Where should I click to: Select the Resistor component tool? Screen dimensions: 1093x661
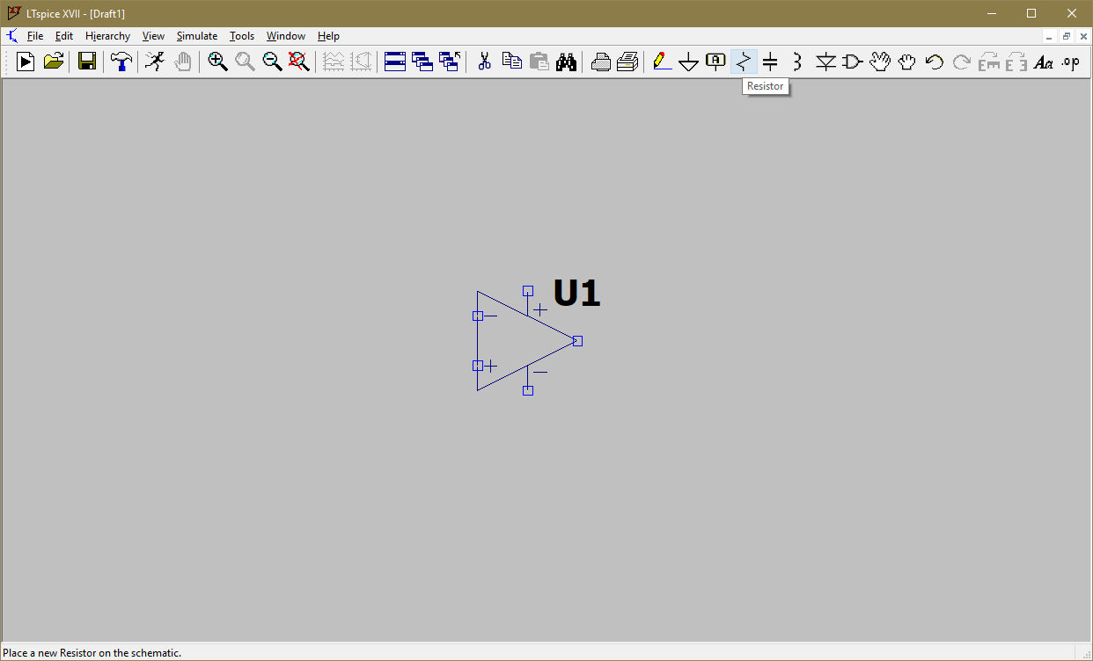(744, 62)
